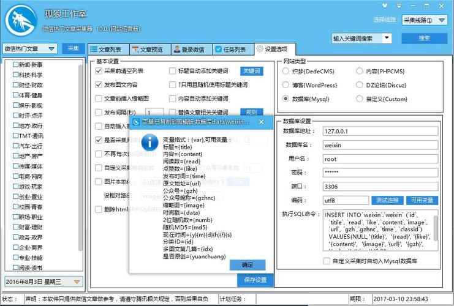Toggle the 发布间隔(秒) checkbox

[x=99, y=112]
